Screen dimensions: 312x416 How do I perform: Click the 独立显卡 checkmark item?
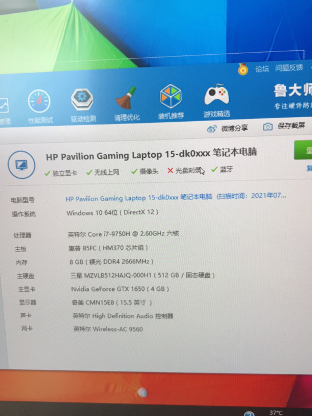pyautogui.click(x=61, y=173)
